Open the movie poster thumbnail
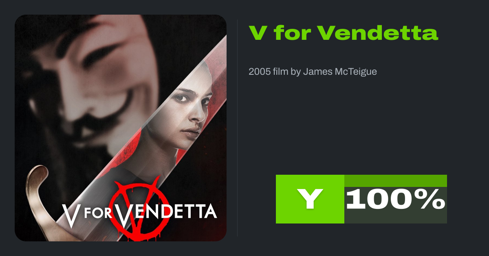 [121, 128]
